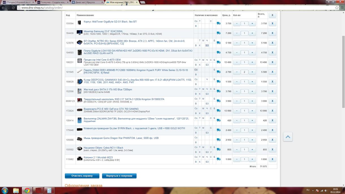
Task: Open thumbnail of Корпус GigaByte GZ-G1
Action: [79, 23]
